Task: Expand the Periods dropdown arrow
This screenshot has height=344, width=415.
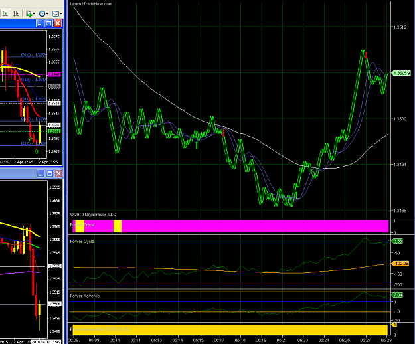Action: 47,14
